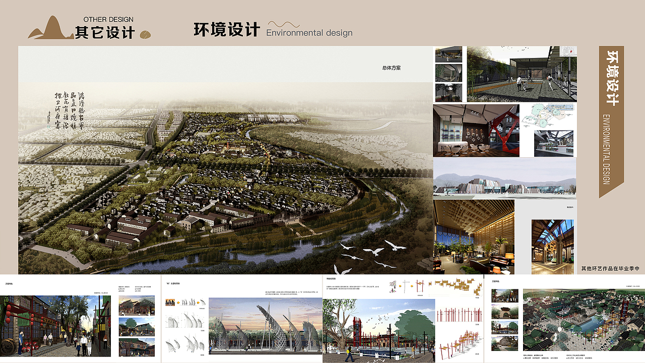Select the '环境设计' main heading
Image resolution: width=645 pixels, height=363 pixels.
(x=227, y=29)
